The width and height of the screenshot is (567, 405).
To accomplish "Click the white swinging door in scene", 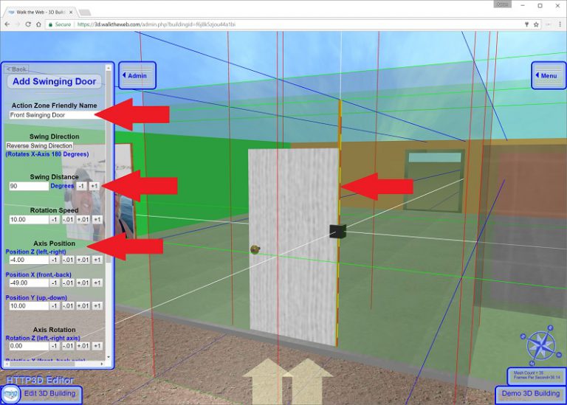I will 294,246.
